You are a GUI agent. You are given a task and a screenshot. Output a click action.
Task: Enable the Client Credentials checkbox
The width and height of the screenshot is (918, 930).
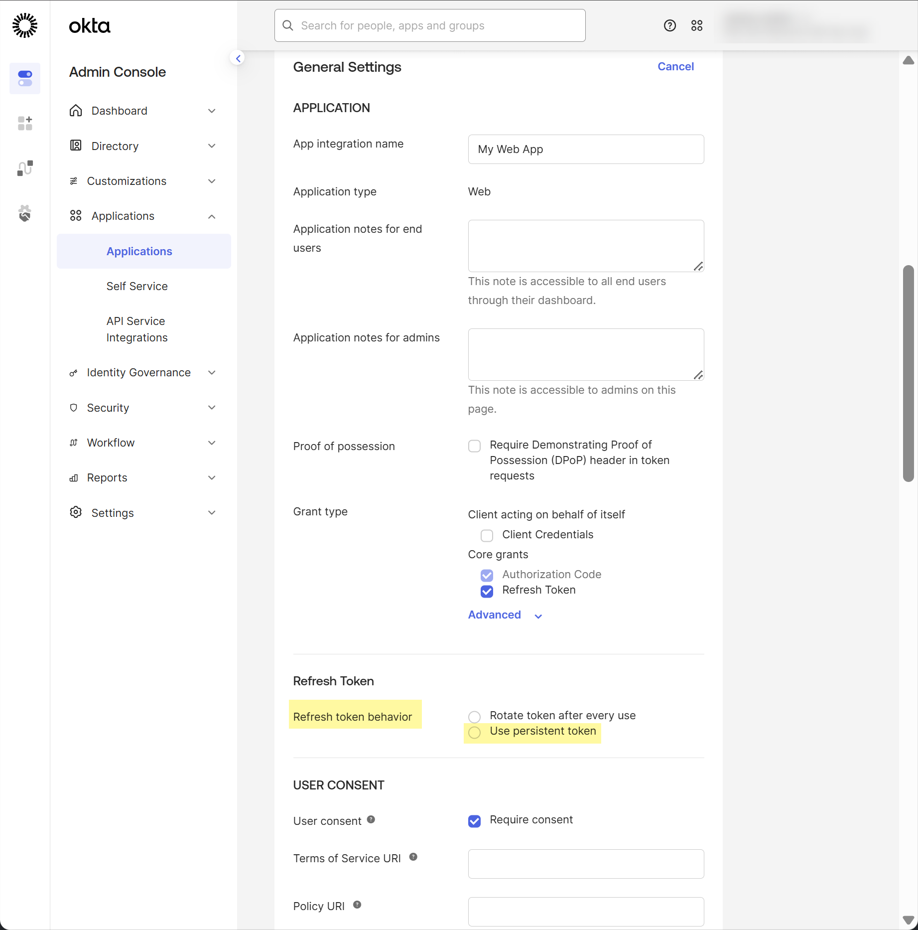click(487, 535)
